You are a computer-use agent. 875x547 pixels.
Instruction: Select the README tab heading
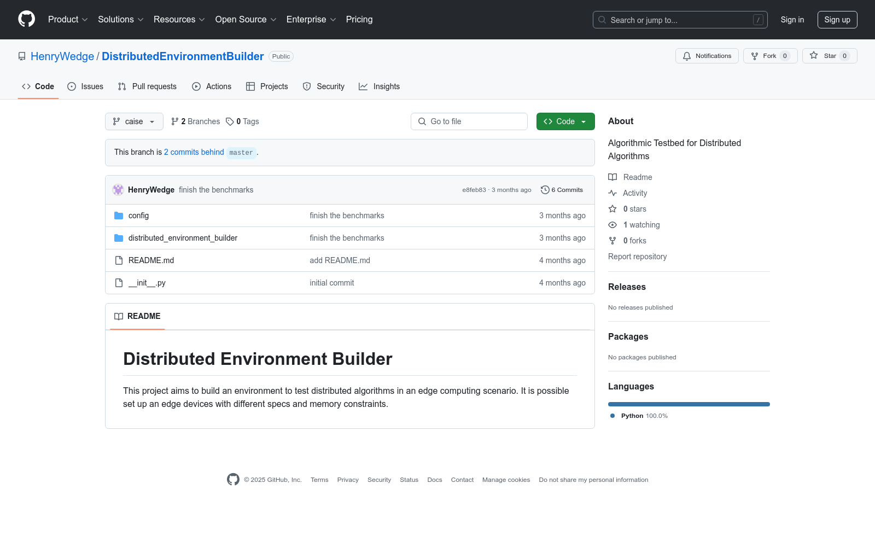pos(137,316)
